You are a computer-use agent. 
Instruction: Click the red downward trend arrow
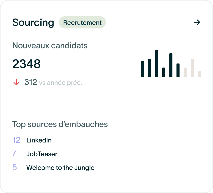[16, 82]
